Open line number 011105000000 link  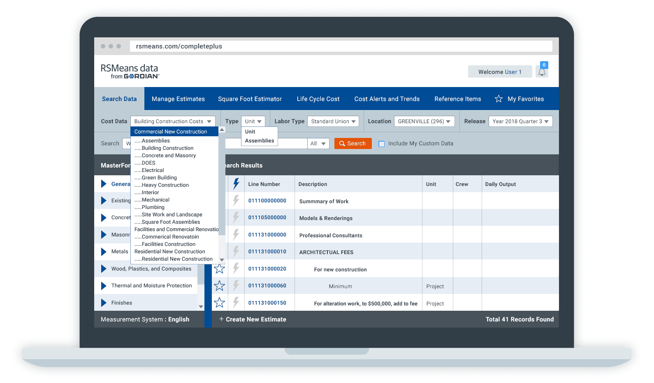pos(267,218)
